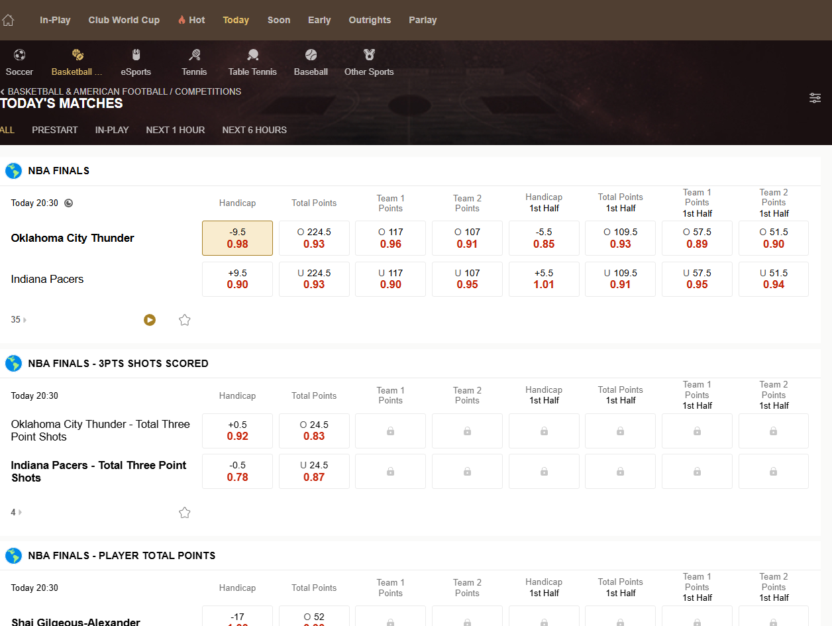
Task: Select +5.5 first half handicap at 1.01
Action: 544,279
